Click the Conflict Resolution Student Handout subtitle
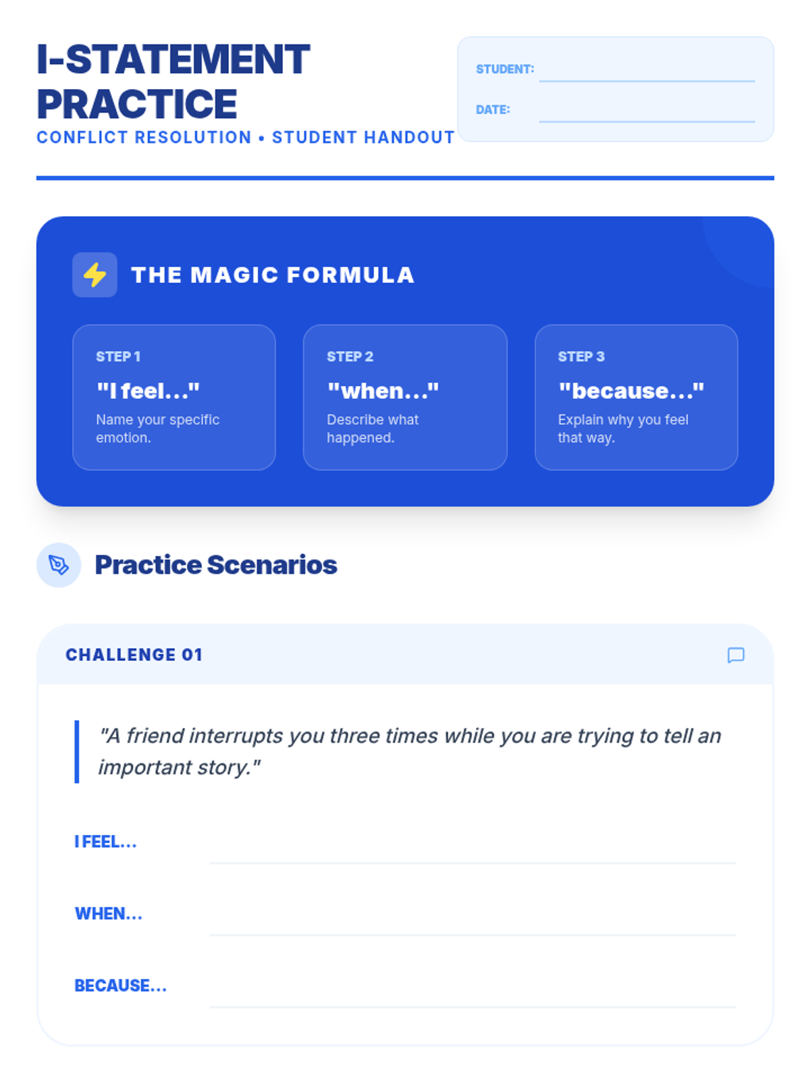The image size is (810, 1080). pos(246,138)
